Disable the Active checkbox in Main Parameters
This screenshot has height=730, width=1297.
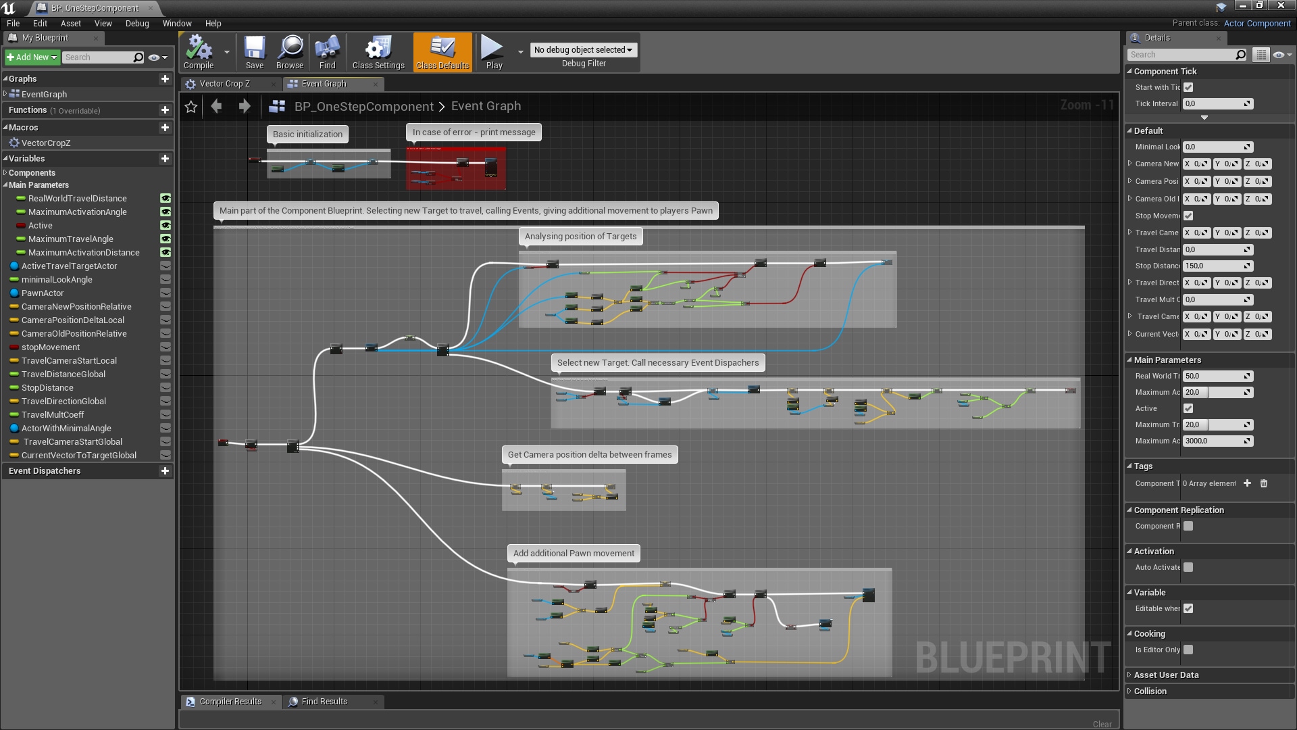[1188, 408]
